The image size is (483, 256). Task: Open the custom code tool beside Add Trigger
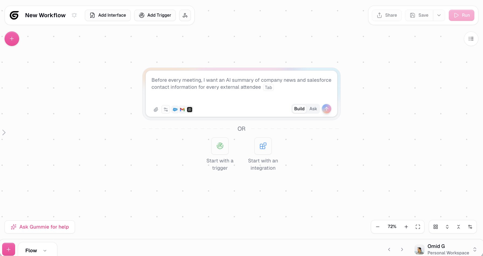(185, 15)
